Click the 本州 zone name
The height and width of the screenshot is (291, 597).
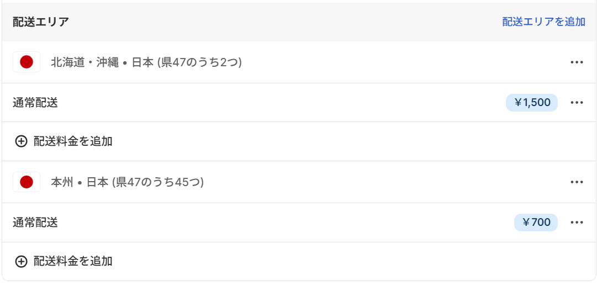[62, 182]
